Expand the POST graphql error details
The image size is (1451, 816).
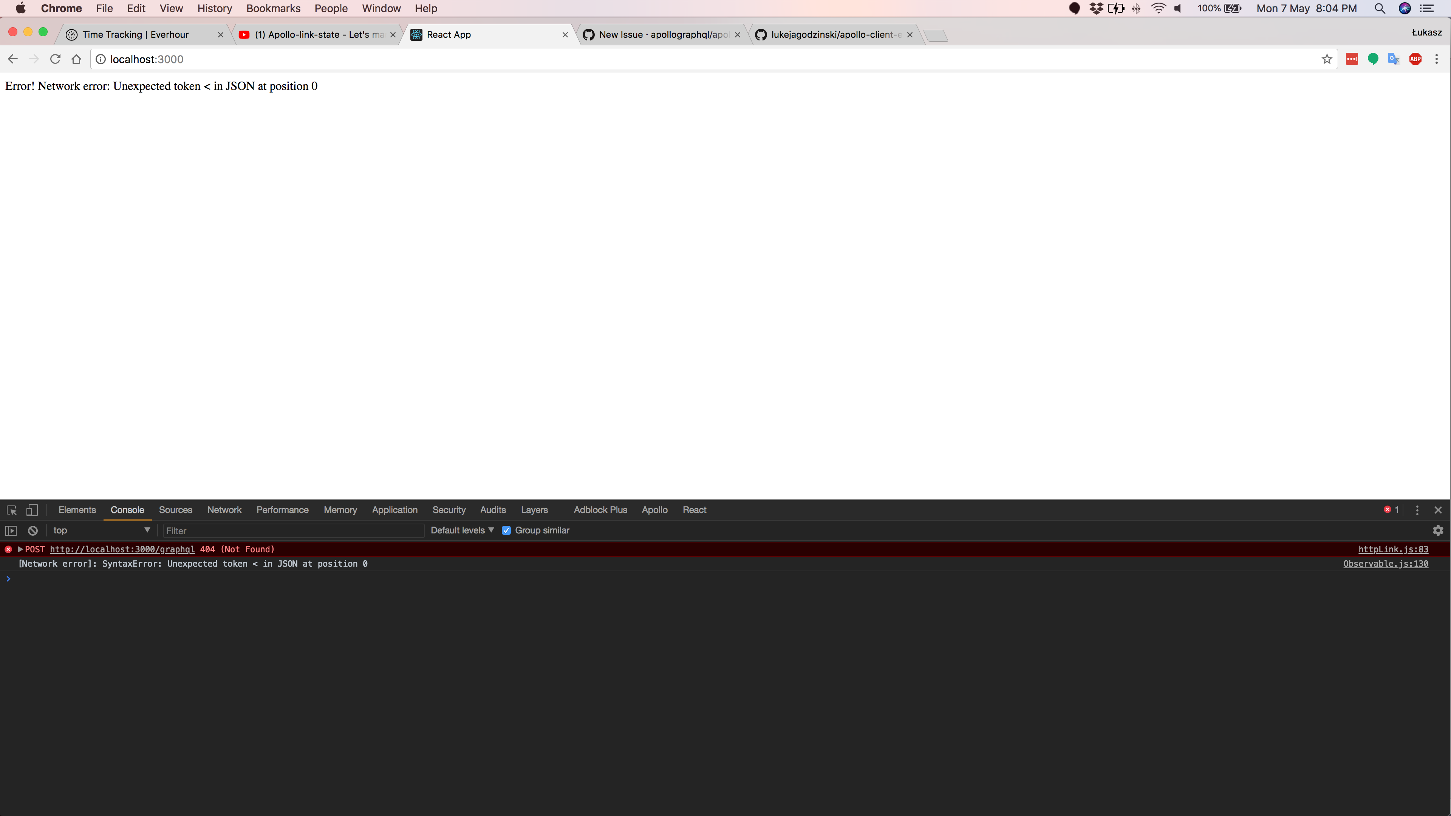coord(20,550)
